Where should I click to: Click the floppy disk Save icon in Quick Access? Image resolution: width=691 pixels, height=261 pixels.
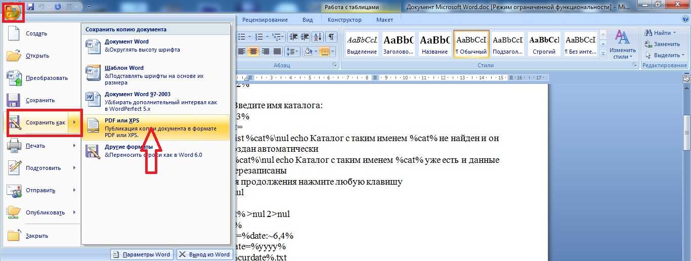[x=30, y=7]
